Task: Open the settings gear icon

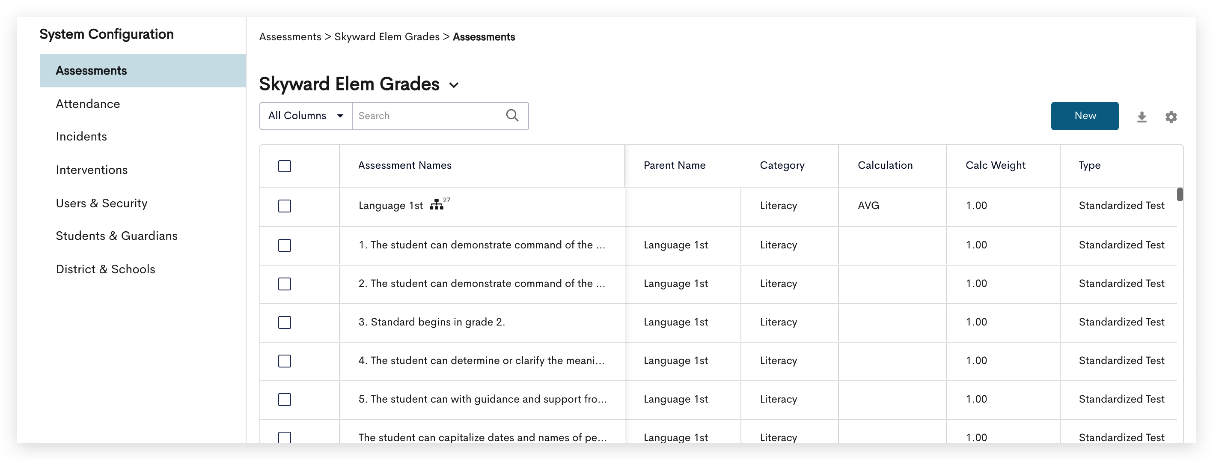Action: coord(1171,117)
